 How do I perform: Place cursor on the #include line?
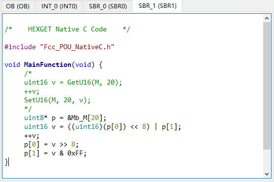click(59, 47)
